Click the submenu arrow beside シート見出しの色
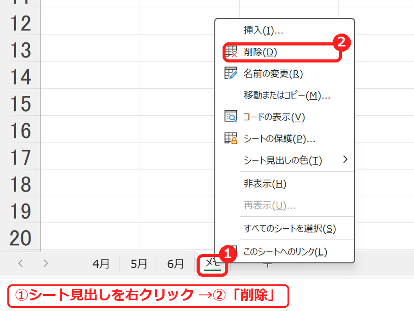The image size is (414, 311). pyautogui.click(x=345, y=159)
